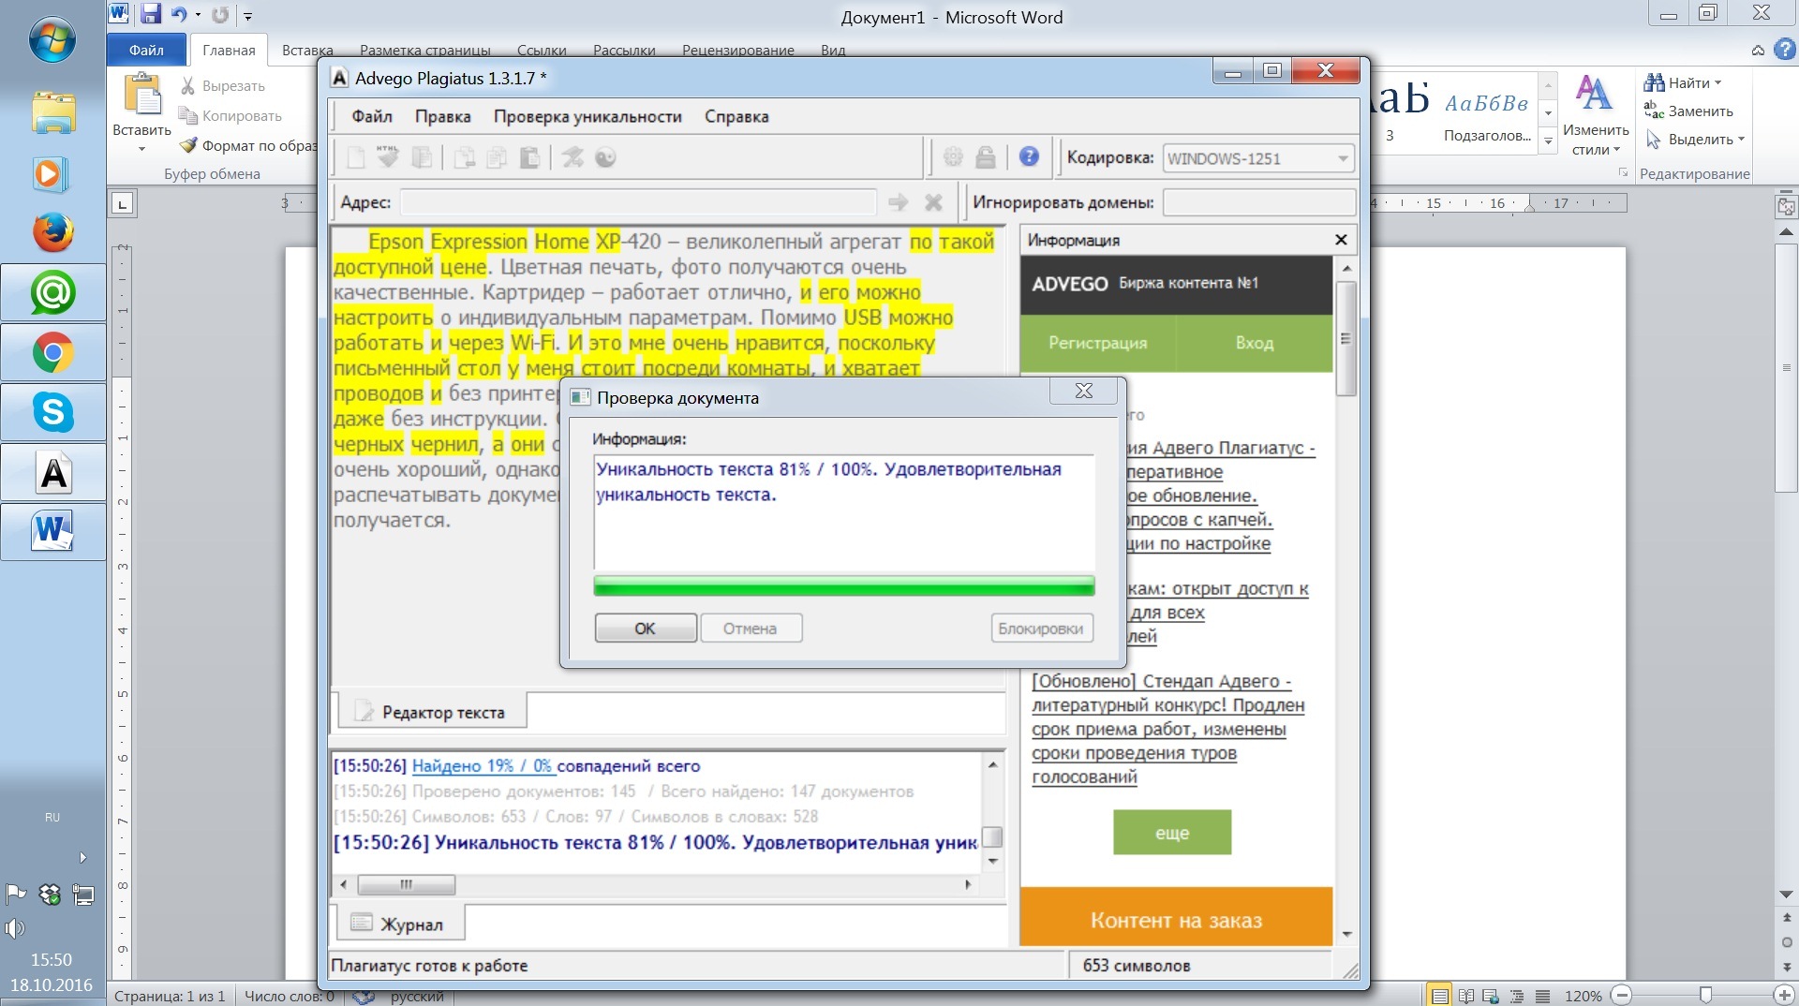Screen dimensions: 1799x1006
Task: Open the blue help question mark icon
Action: (x=1029, y=156)
